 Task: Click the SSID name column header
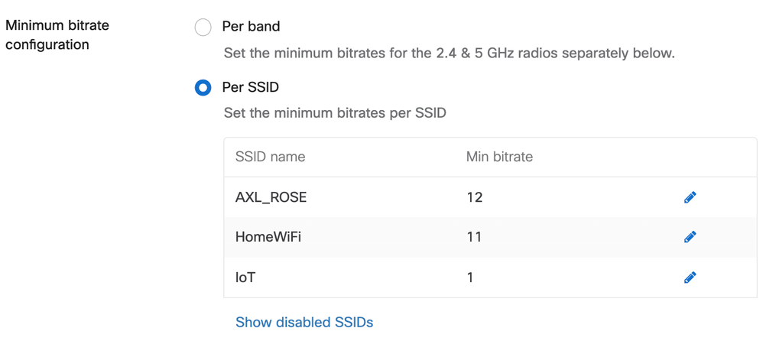pyautogui.click(x=270, y=157)
